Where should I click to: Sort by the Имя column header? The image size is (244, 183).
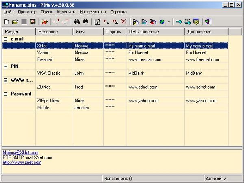tap(88, 32)
